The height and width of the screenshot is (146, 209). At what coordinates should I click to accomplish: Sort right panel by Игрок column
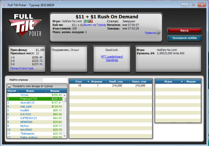[x=170, y=81]
